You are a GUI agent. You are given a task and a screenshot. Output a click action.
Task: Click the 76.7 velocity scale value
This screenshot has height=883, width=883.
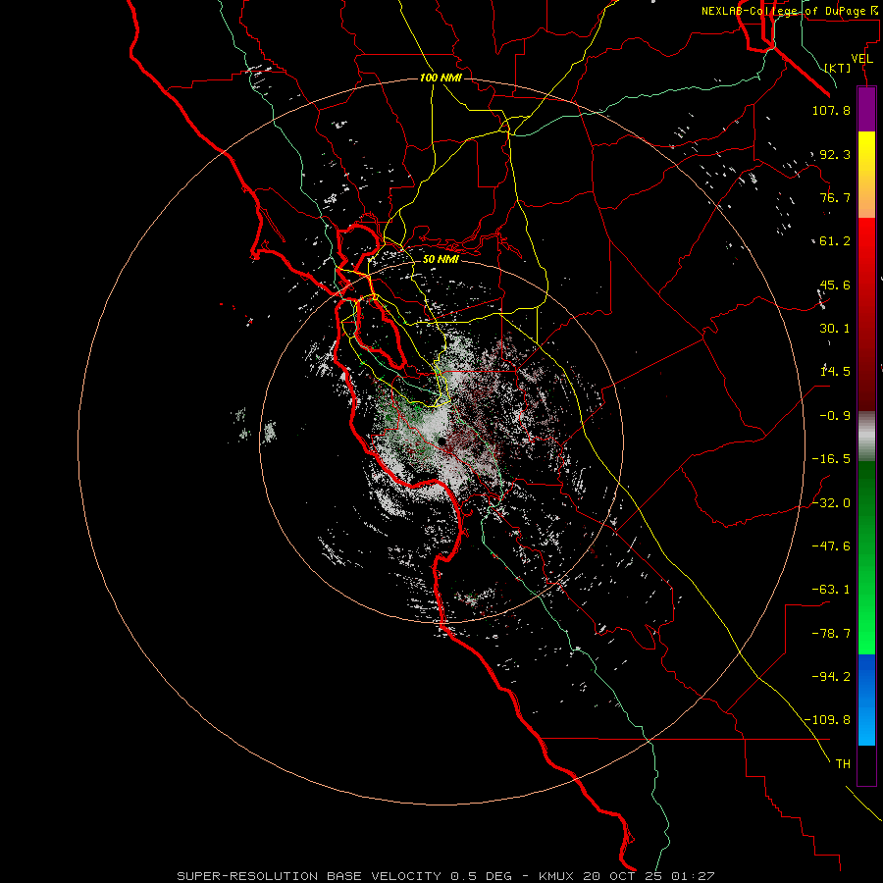(835, 197)
